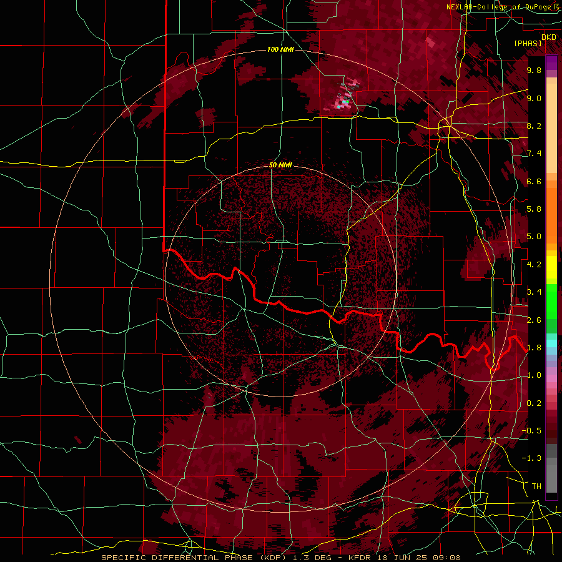Click the Specific Differential Phase KFDR caption
The image size is (562, 562).
281,558
